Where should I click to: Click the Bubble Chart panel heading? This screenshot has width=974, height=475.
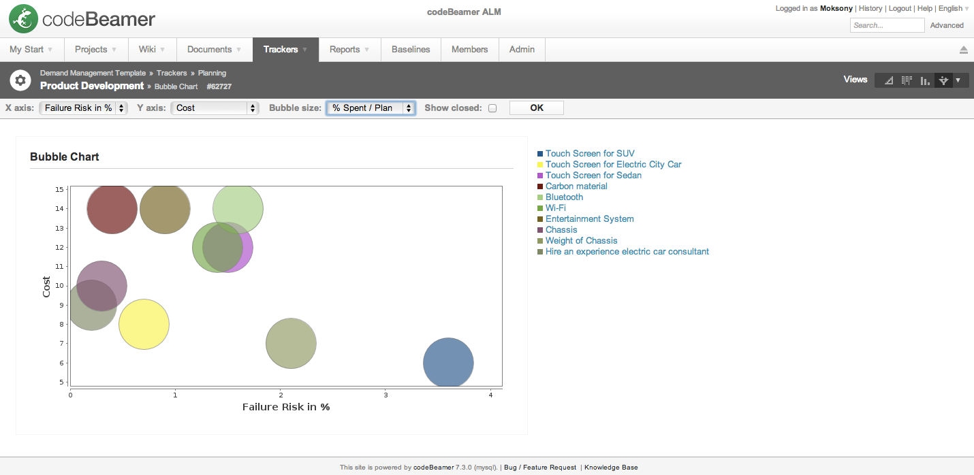pyautogui.click(x=65, y=157)
